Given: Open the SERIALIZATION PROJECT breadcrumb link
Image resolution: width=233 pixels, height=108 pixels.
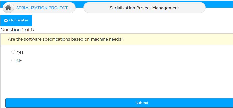Looking at the screenshot, I should click(44, 8).
